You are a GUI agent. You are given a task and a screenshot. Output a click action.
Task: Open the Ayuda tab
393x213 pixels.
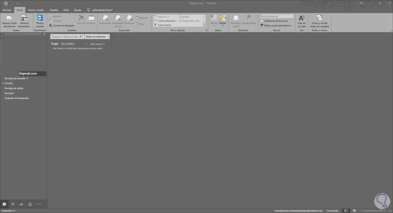pos(78,10)
